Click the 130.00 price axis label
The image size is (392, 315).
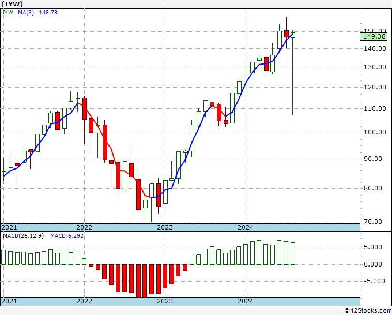pos(375,67)
